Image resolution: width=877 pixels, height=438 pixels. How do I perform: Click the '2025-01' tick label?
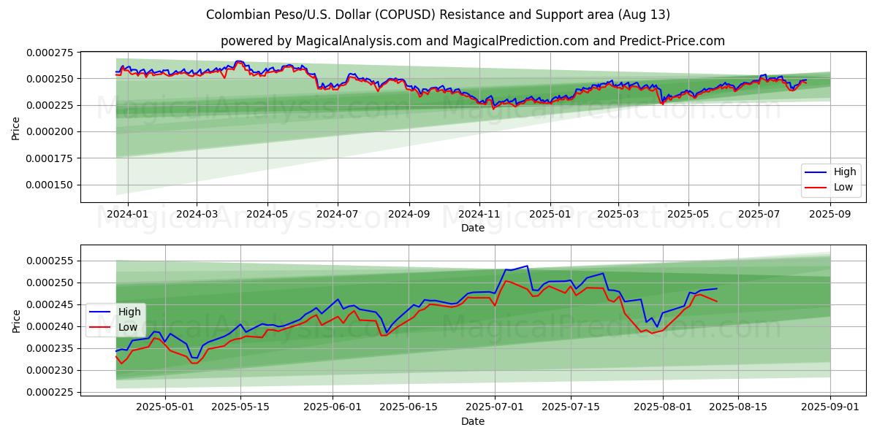549,214
